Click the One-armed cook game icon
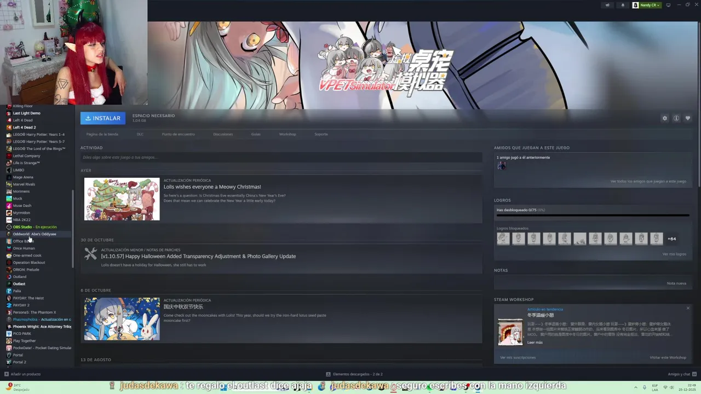The height and width of the screenshot is (394, 701). [9, 256]
